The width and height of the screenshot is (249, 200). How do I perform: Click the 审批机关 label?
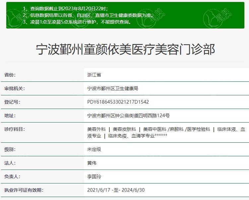click(15, 88)
